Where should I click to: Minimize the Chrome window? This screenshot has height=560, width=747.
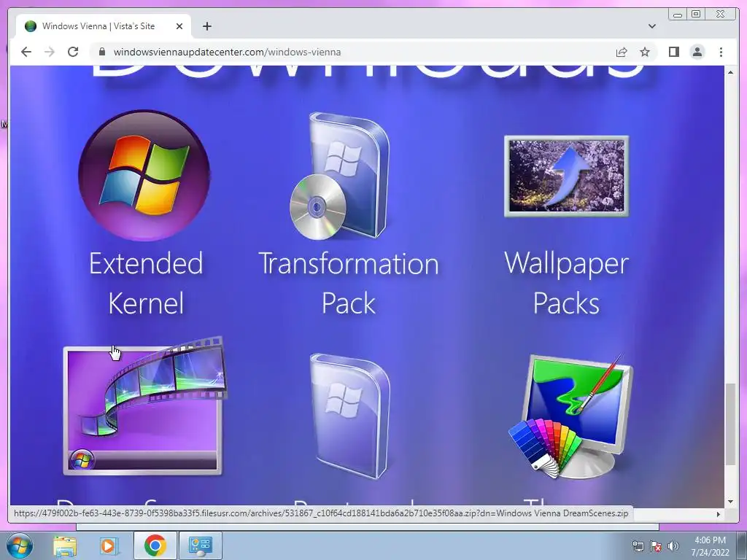click(678, 15)
